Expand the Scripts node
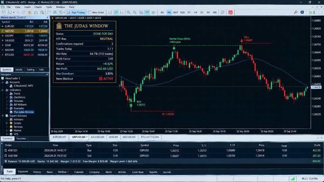Viewport: 324px width, 182px height. [x=7, y=123]
